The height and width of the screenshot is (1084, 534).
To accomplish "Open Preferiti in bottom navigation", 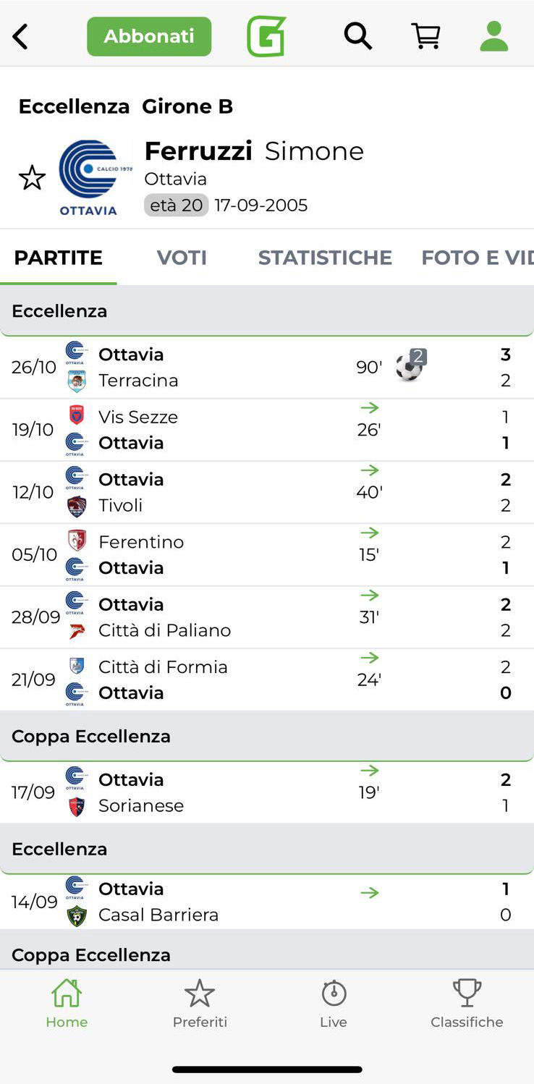I will pyautogui.click(x=200, y=1003).
